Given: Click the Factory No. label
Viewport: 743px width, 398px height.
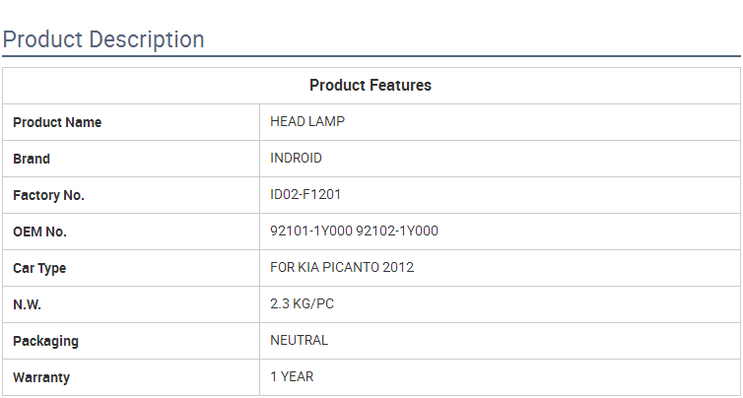Looking at the screenshot, I should click(x=48, y=195).
